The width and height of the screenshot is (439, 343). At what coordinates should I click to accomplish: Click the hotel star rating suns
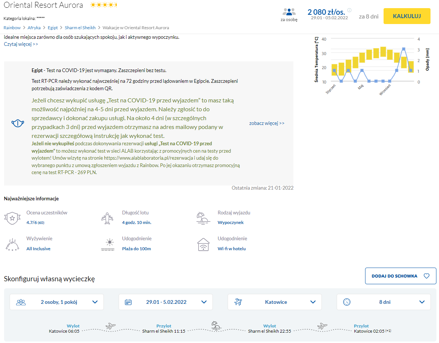pyautogui.click(x=103, y=5)
